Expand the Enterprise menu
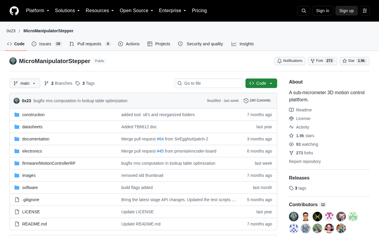This screenshot has height=237, width=379. 173,11
